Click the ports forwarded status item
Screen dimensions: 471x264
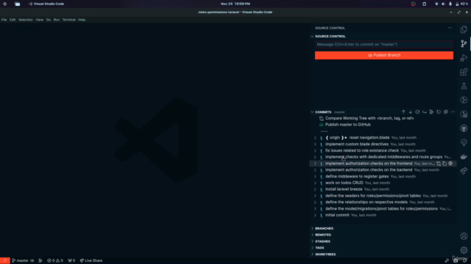point(71,261)
